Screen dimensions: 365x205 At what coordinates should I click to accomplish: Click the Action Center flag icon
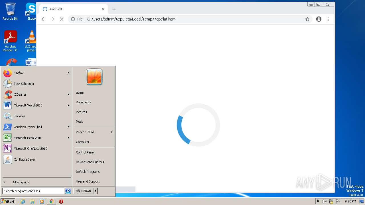(x=338, y=201)
